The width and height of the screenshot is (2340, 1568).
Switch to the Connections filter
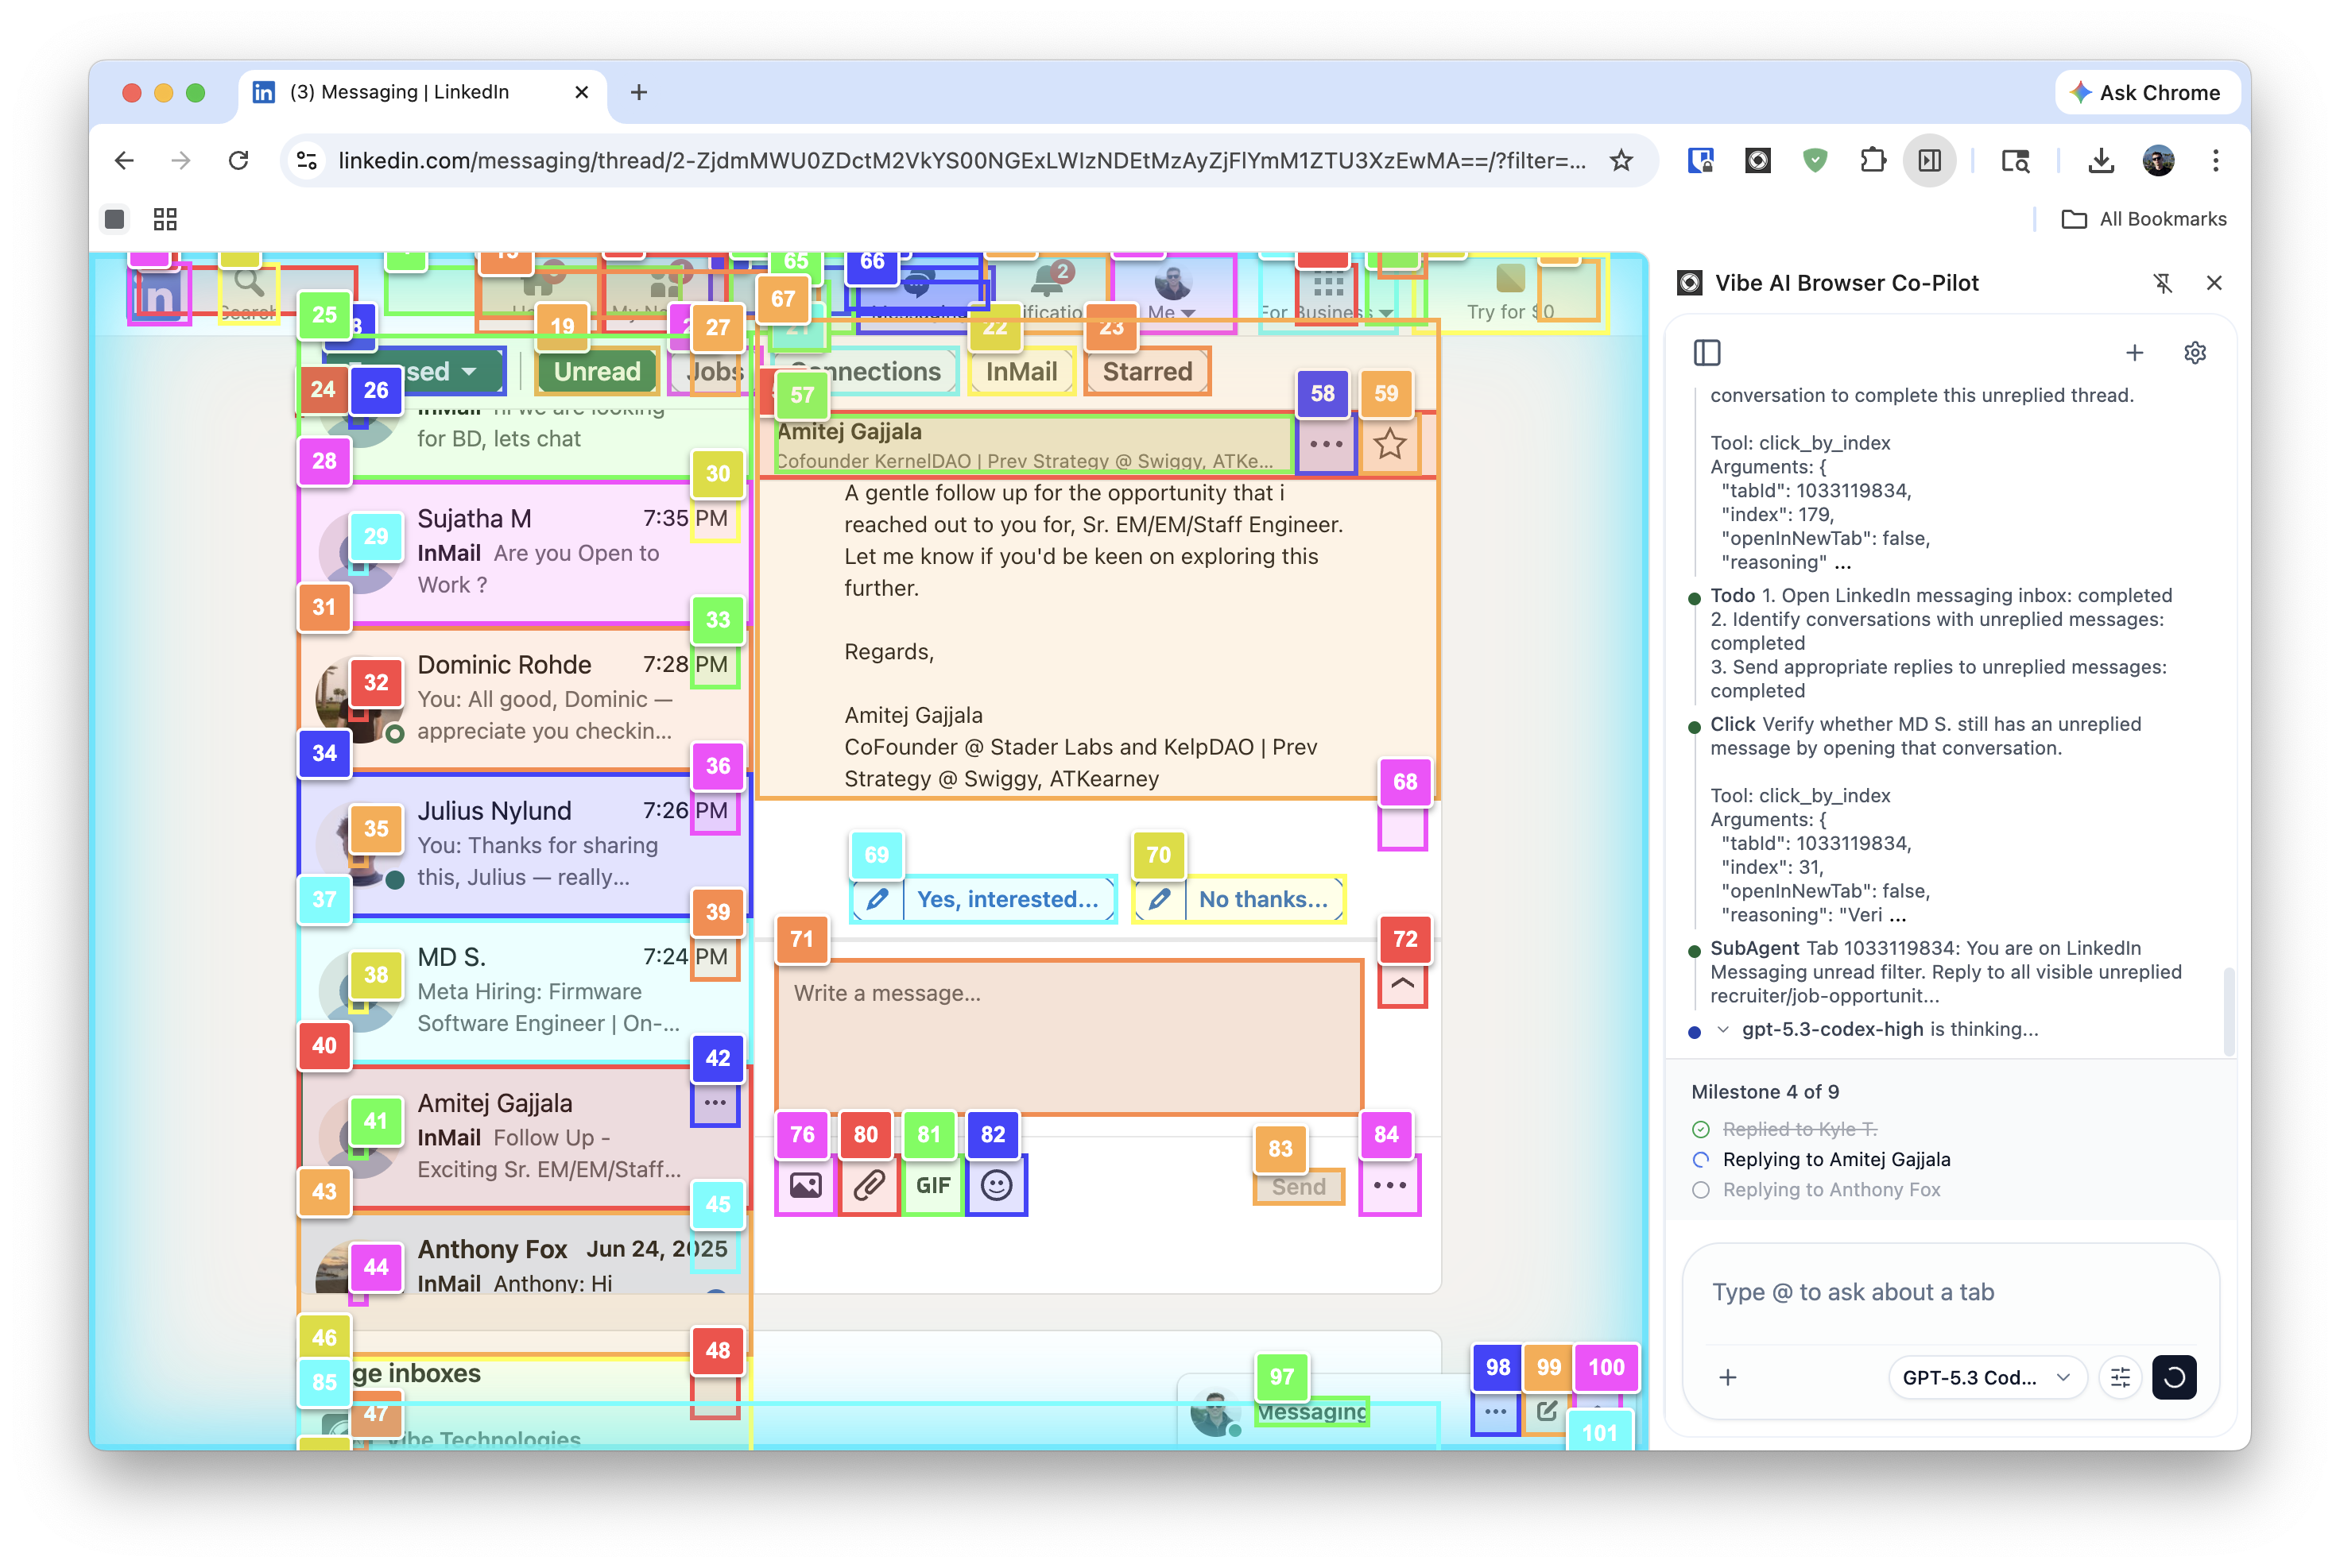(x=863, y=371)
